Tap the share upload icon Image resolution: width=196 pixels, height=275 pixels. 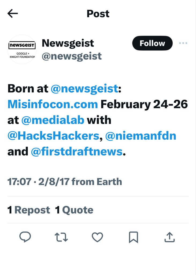point(169,237)
